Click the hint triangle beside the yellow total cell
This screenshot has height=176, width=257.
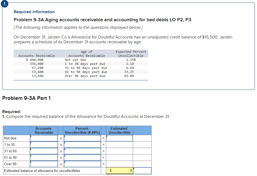point(134,168)
